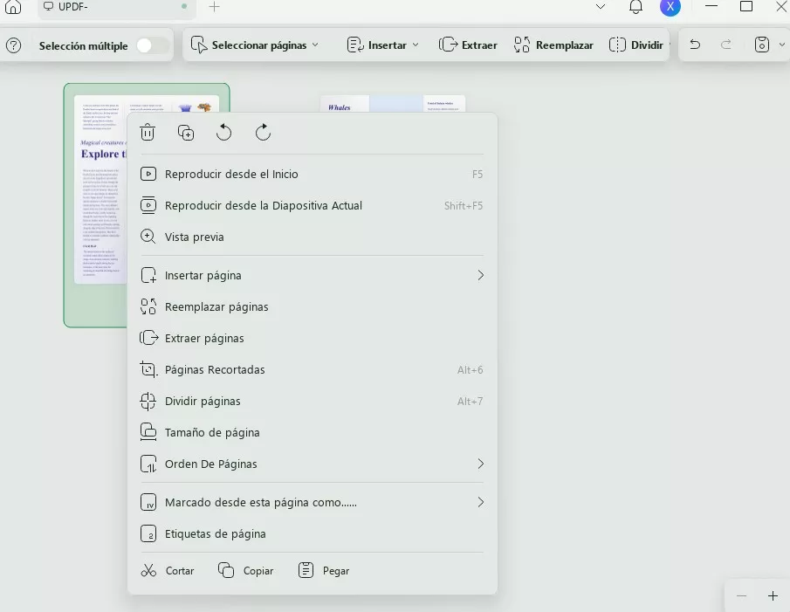
Task: Open the Insertar dropdown in toolbar
Action: pyautogui.click(x=383, y=45)
